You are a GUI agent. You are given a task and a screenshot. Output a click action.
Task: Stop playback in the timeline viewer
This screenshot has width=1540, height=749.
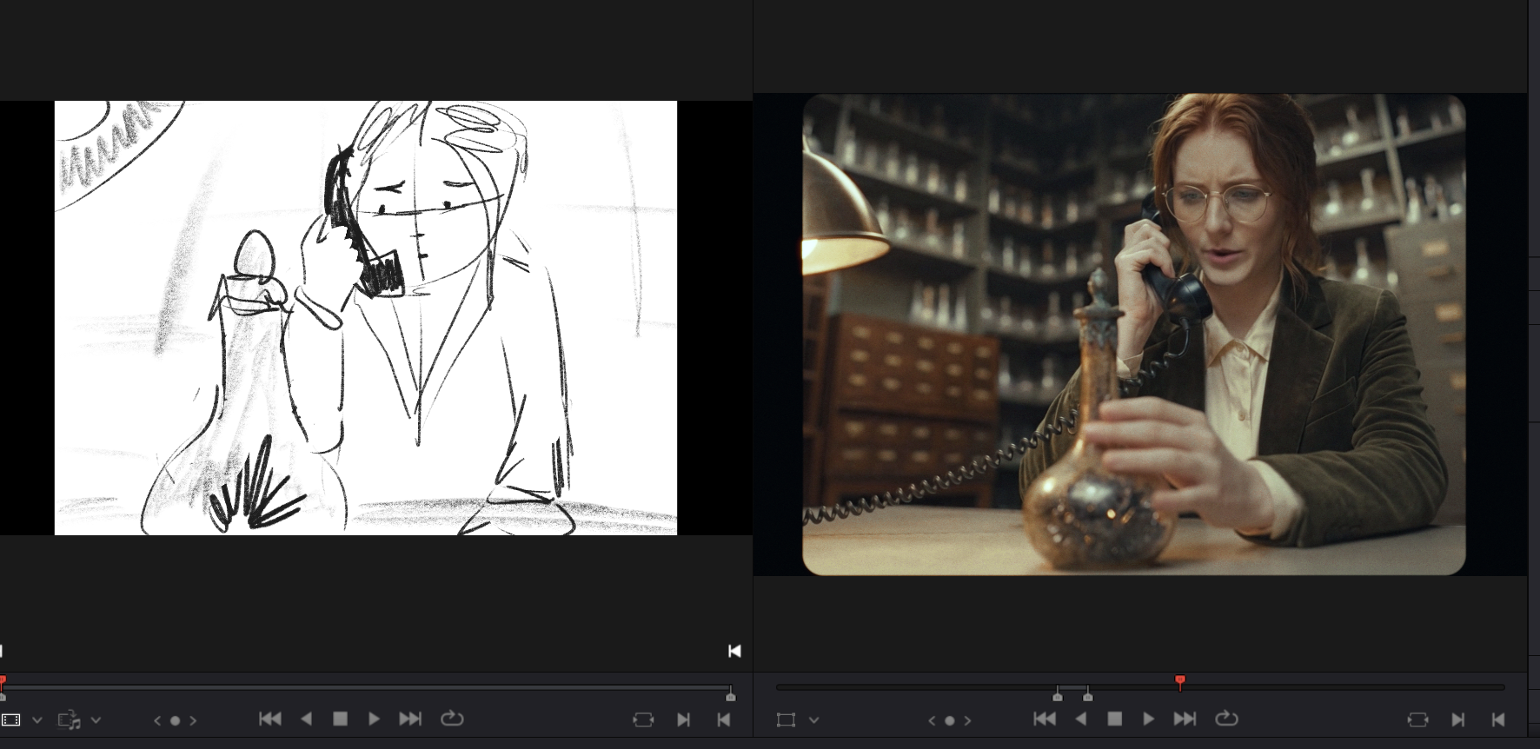[x=1115, y=719]
